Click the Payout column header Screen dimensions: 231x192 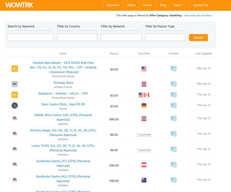pos(114,54)
